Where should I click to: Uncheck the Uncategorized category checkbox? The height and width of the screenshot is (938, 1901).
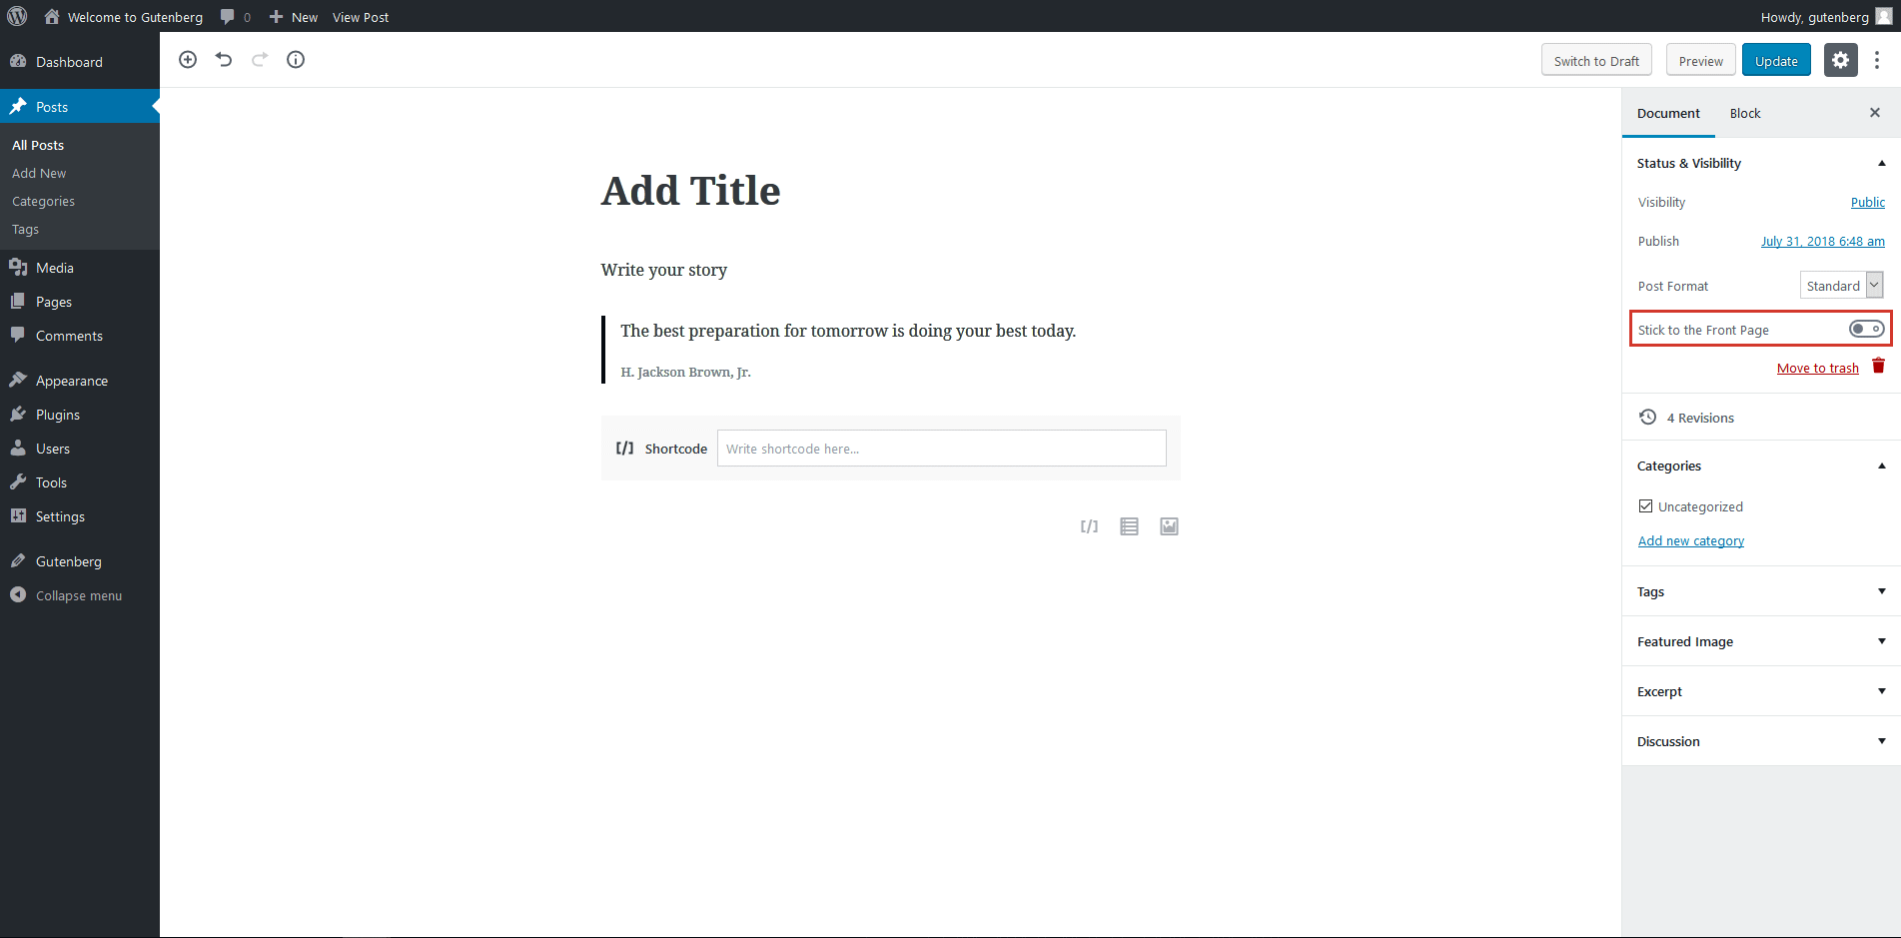point(1645,506)
